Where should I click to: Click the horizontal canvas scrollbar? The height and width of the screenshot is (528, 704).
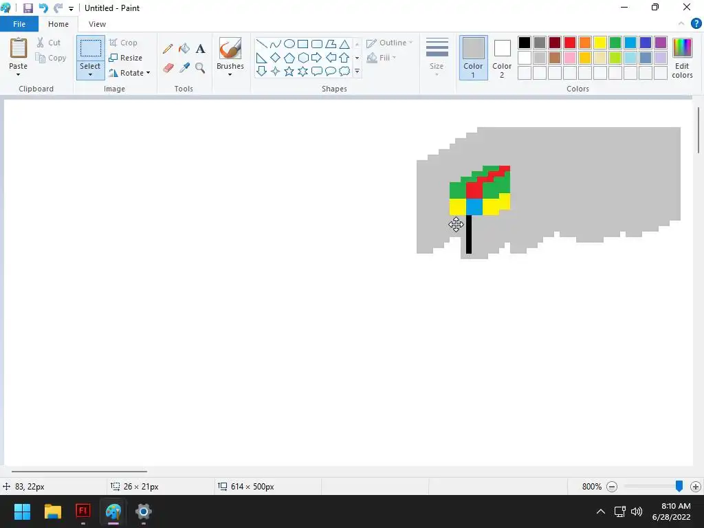(79, 472)
